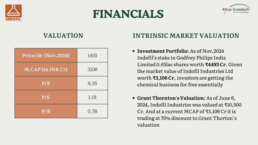
Task: Click the Indofil flask logo
Action: coord(13,13)
